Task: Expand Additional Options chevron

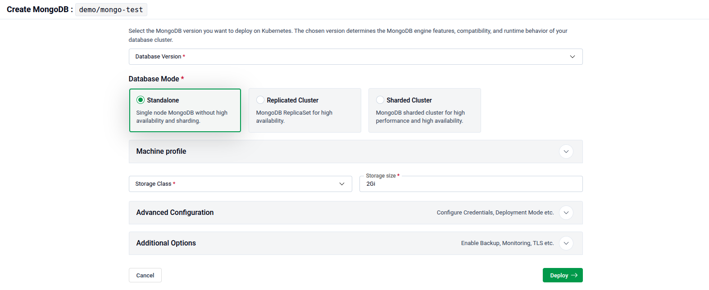Action: (566, 243)
